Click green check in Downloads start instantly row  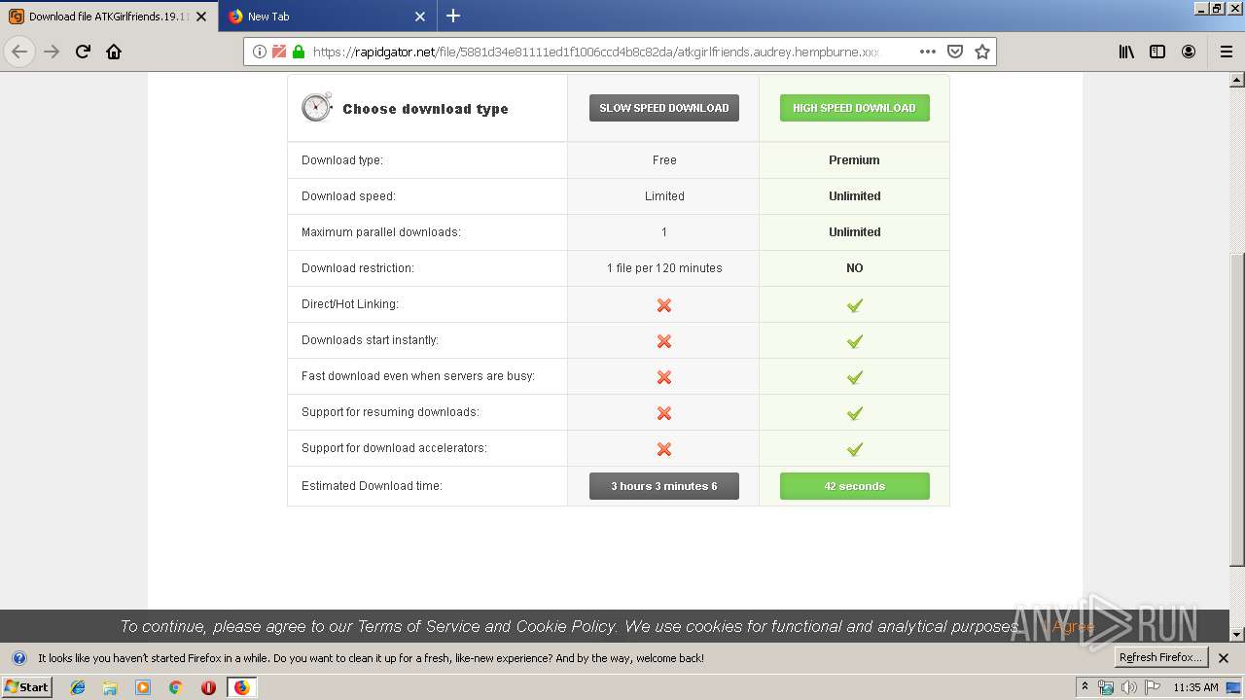tap(855, 341)
